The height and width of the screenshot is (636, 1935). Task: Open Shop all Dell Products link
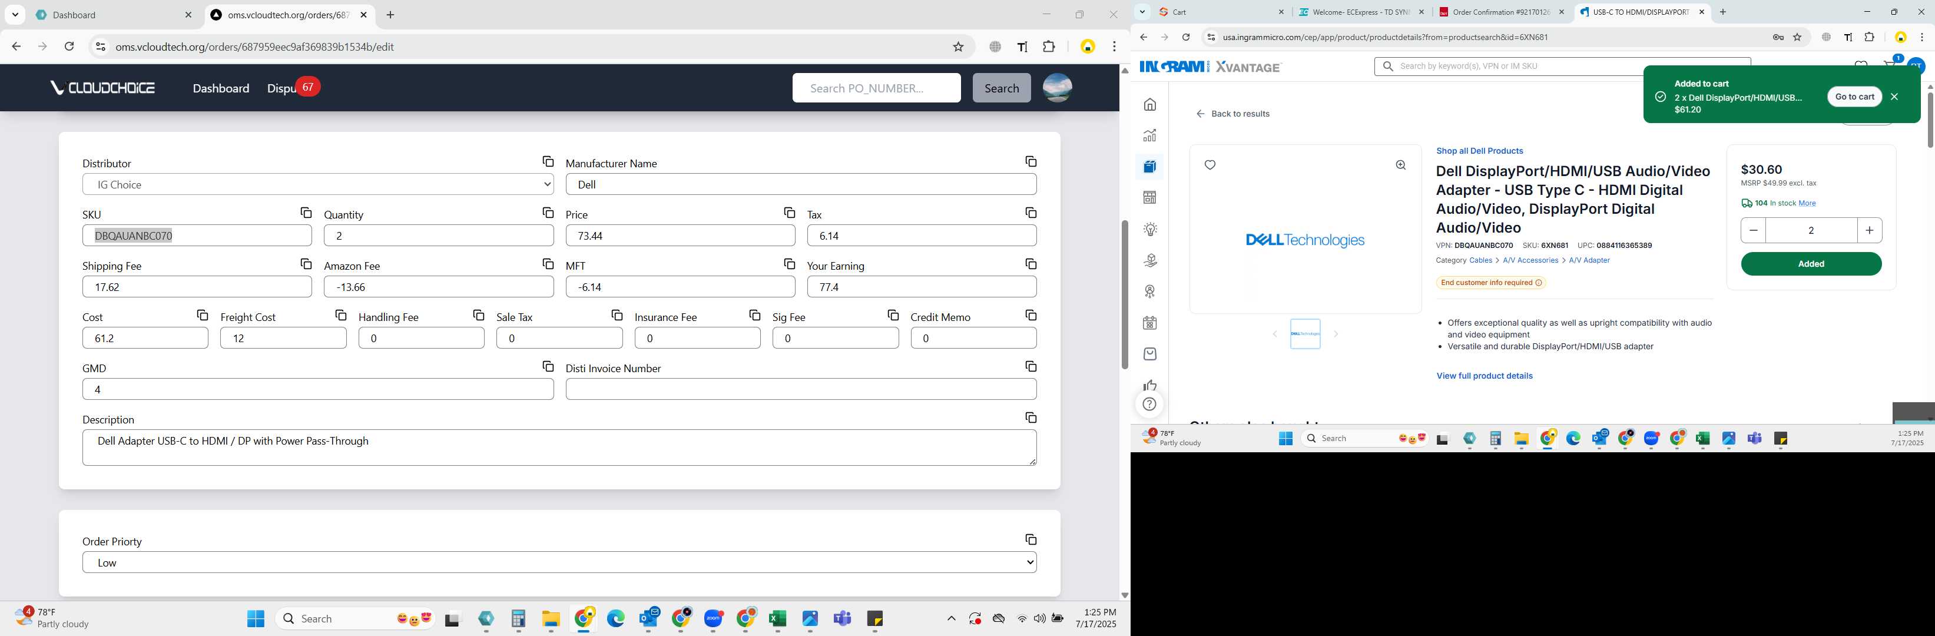point(1479,151)
